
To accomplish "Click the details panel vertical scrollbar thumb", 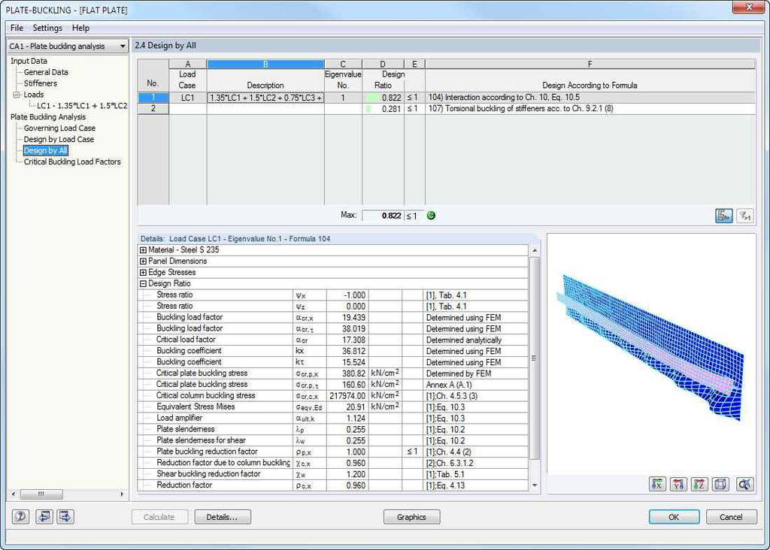I will (x=535, y=358).
